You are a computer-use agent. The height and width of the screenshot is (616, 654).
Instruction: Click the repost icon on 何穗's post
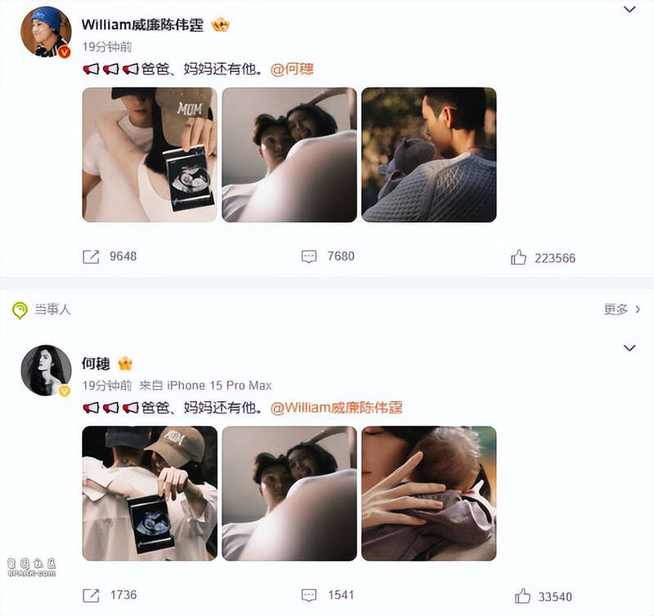click(x=91, y=596)
